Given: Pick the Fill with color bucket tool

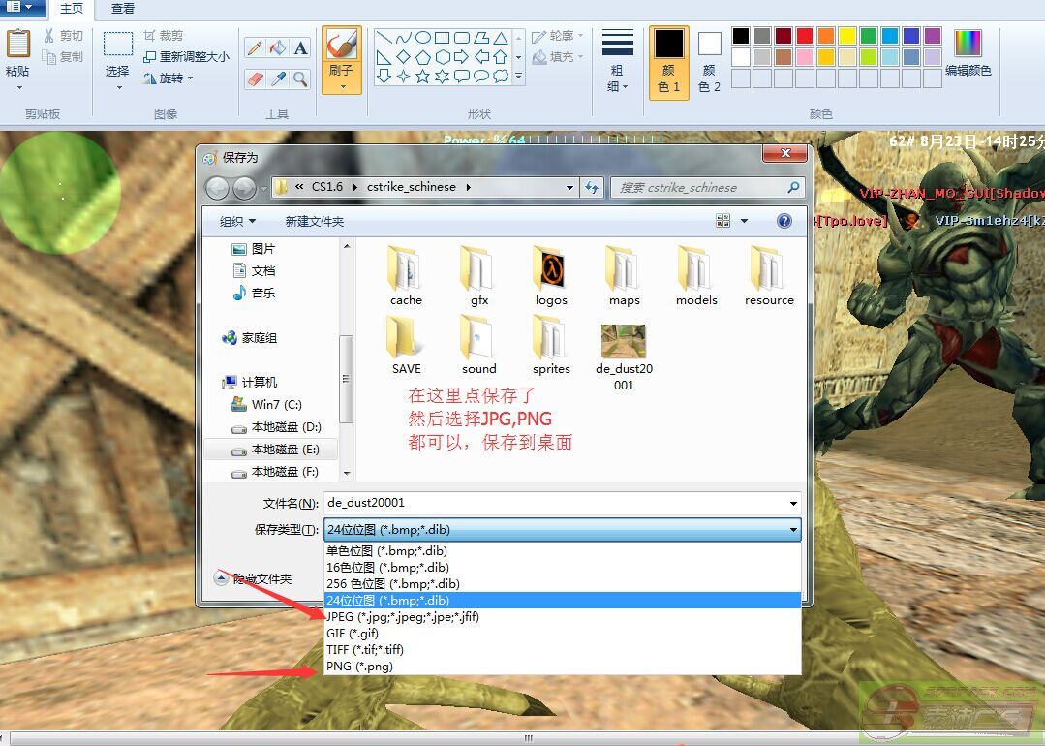Looking at the screenshot, I should click(278, 47).
